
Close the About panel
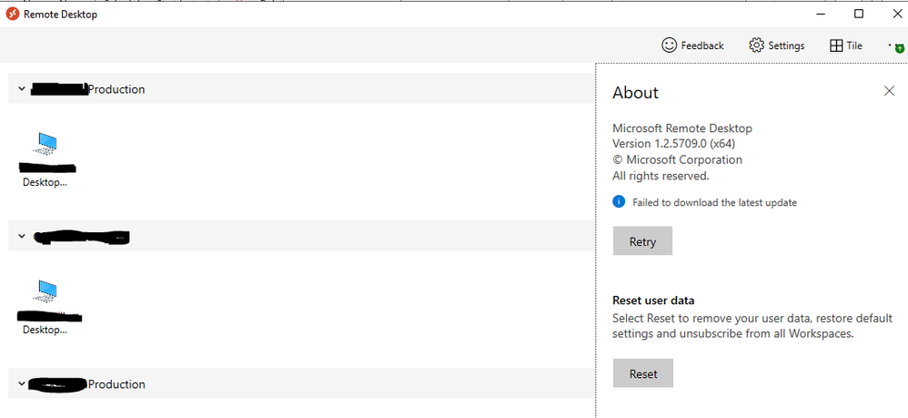tap(889, 90)
